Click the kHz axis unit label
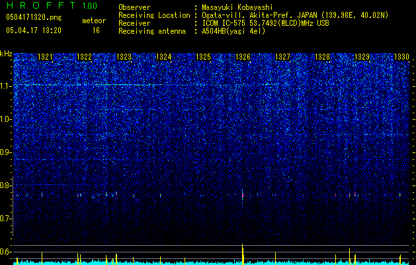416x265 pixels. (x=6, y=54)
